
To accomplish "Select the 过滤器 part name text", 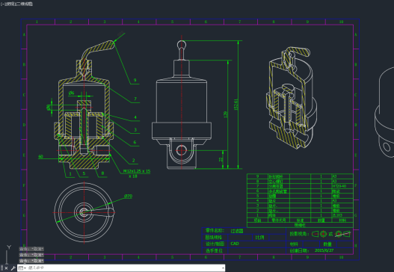I will tap(237, 231).
